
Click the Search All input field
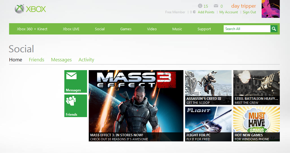click(x=247, y=29)
